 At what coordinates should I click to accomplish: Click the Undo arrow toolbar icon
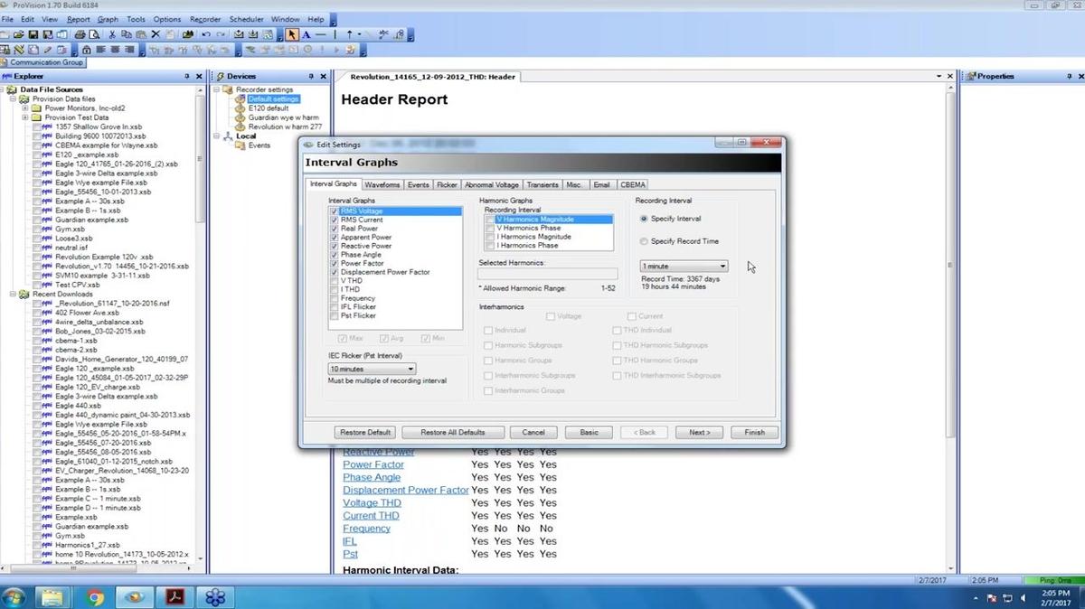click(x=206, y=34)
